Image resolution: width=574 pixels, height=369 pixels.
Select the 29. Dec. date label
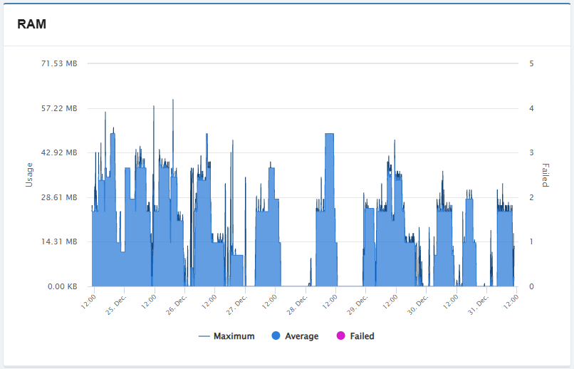tap(358, 300)
